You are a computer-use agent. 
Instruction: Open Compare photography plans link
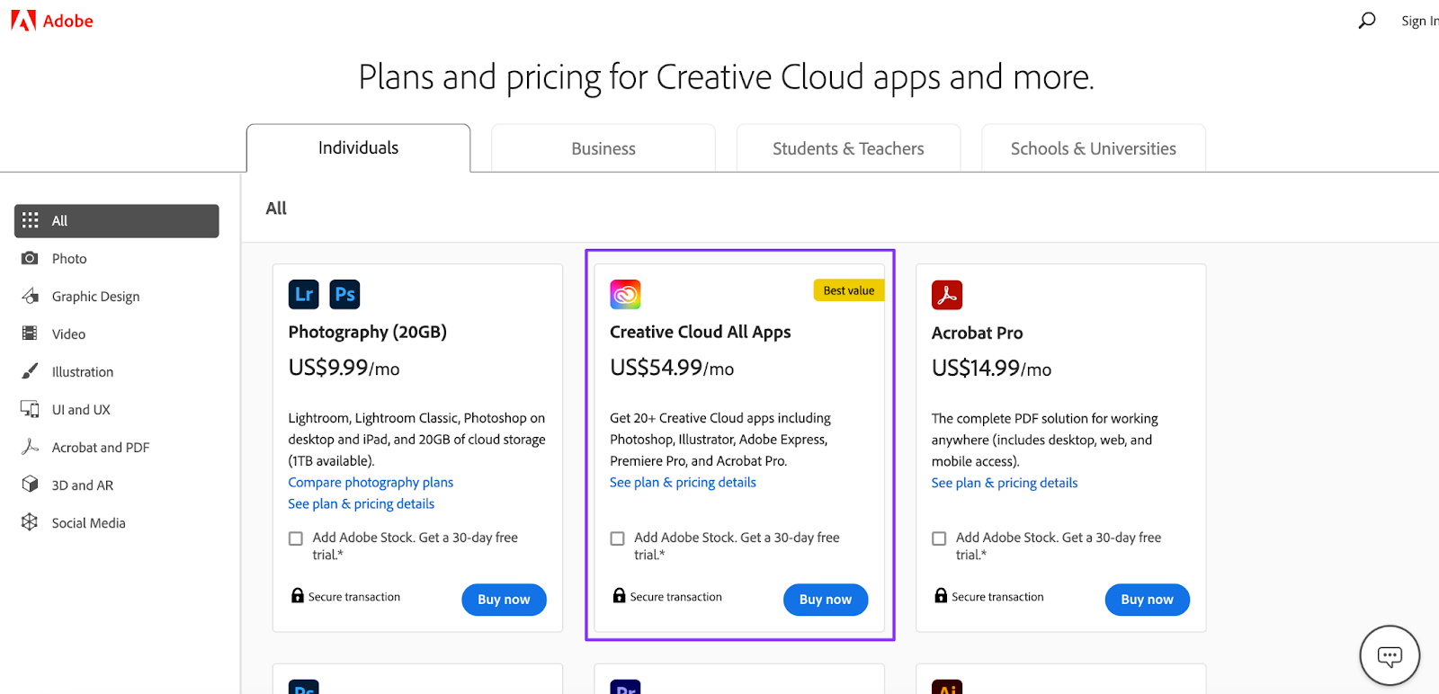point(371,483)
